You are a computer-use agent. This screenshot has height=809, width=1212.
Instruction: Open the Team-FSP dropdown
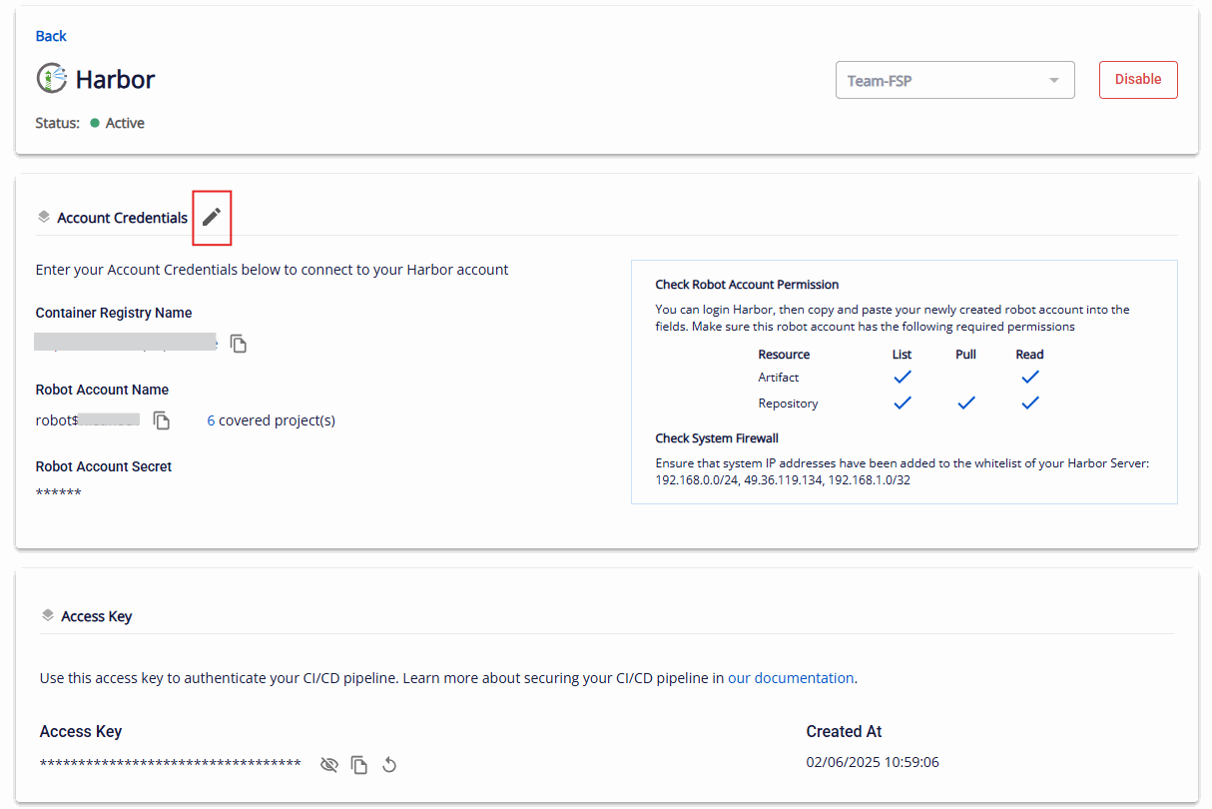[954, 80]
